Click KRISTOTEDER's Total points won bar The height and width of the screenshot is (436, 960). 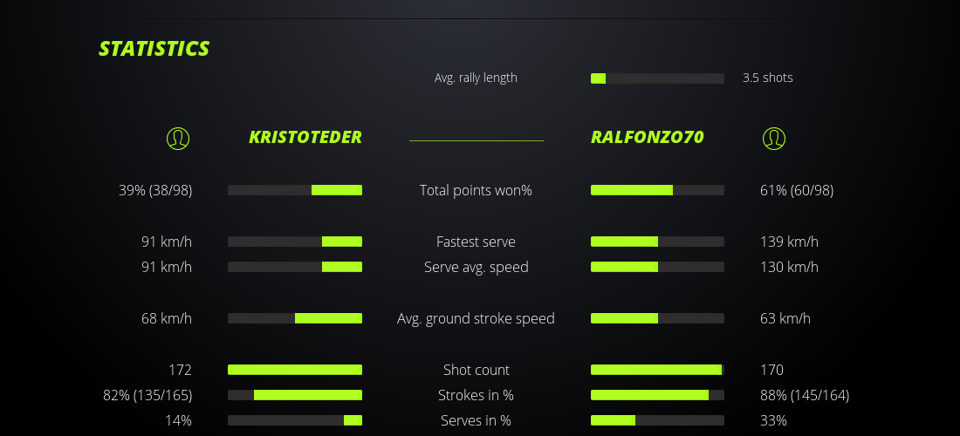point(295,190)
